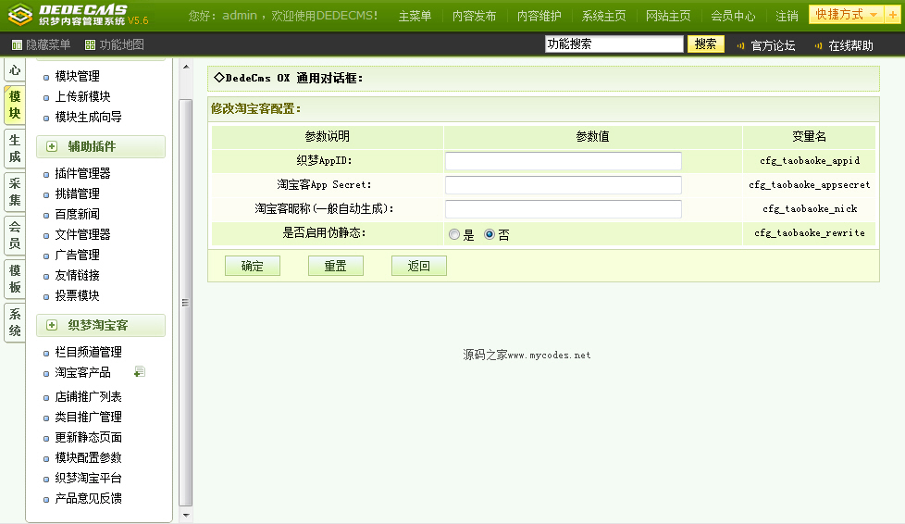905x524 pixels.
Task: Open the 内容发布 top menu
Action: tap(474, 16)
